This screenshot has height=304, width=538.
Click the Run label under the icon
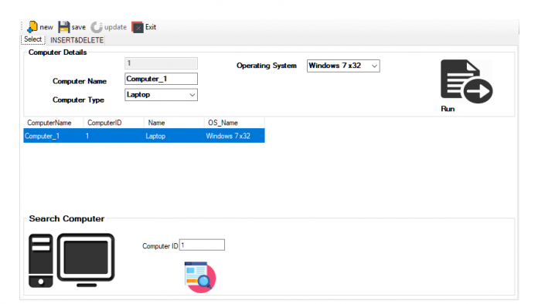pyautogui.click(x=448, y=109)
